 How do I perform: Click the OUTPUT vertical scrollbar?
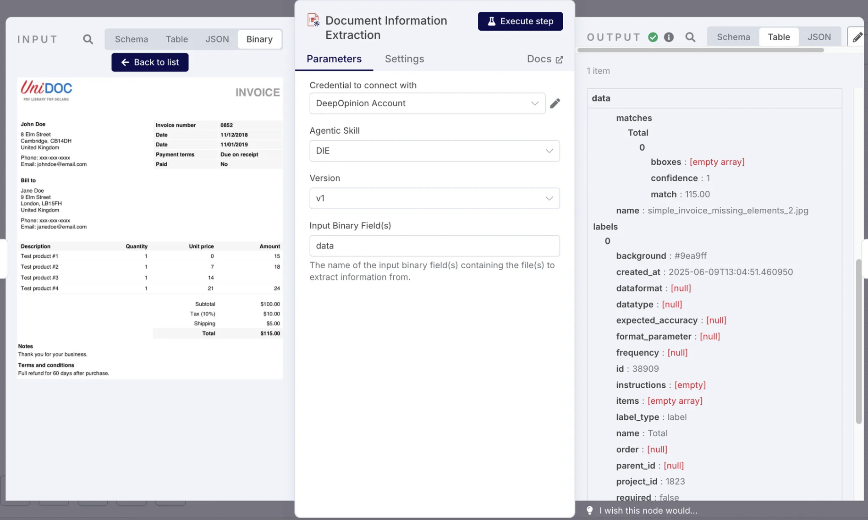[x=858, y=341]
